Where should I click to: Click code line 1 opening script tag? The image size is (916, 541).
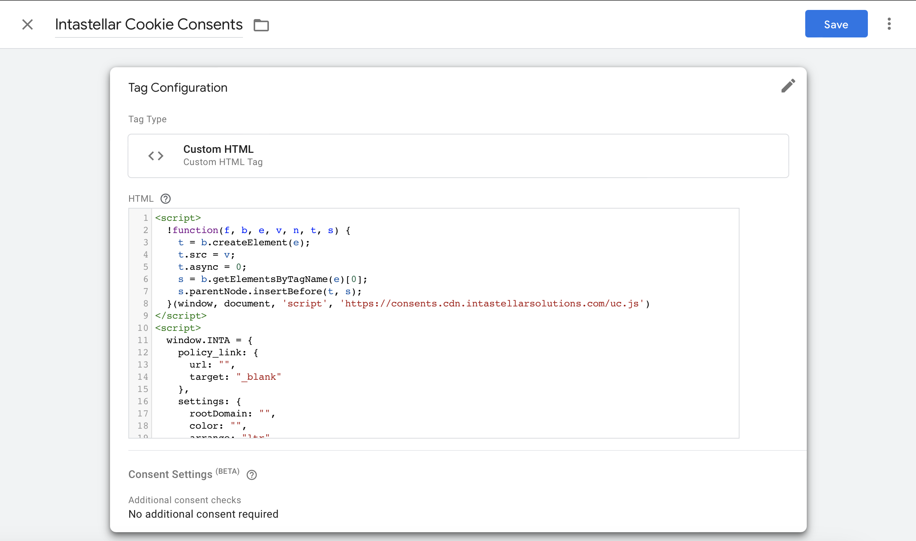point(178,218)
